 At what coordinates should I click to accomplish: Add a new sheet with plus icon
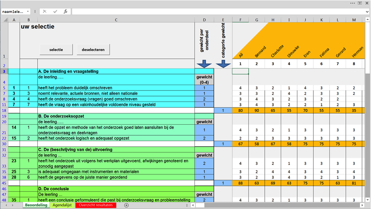point(126,205)
